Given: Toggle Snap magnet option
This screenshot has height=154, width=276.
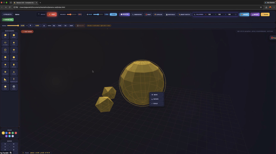Looking at the screenshot, I should tap(148, 14).
